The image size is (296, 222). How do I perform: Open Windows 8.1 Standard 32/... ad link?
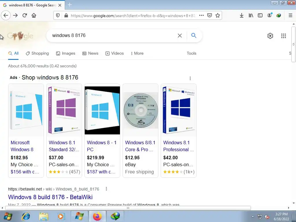tap(64, 146)
